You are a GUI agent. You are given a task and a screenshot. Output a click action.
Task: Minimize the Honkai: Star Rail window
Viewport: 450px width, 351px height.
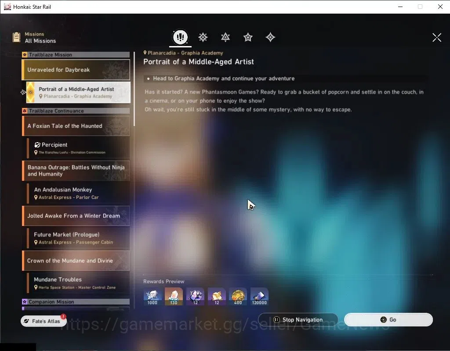[400, 7]
